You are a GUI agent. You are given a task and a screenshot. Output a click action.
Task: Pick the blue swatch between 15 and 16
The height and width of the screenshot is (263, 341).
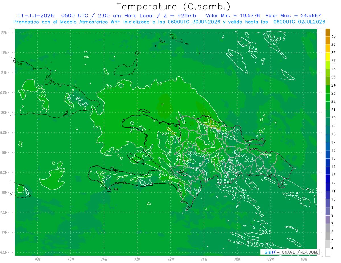click(x=328, y=154)
